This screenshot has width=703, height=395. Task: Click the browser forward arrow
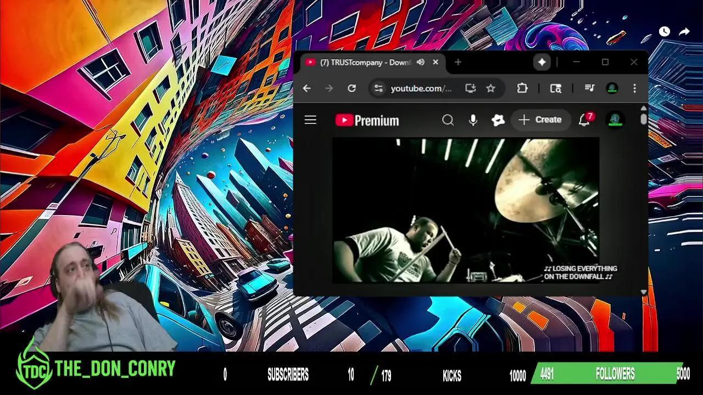click(x=329, y=88)
